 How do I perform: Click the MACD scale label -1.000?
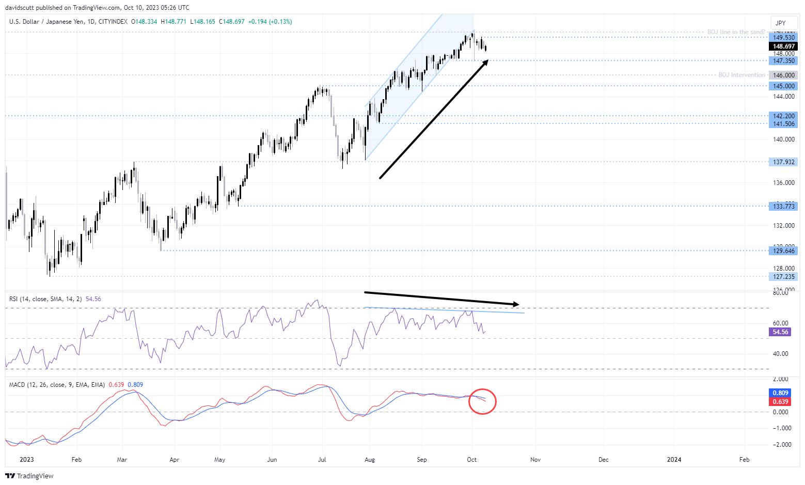coord(781,428)
